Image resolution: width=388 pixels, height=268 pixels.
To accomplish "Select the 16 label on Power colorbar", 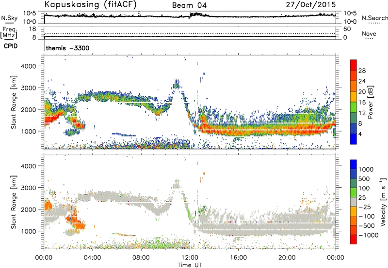I will coord(362,103).
